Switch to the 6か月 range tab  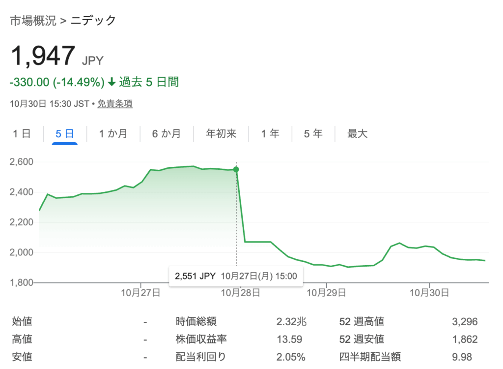tap(166, 133)
